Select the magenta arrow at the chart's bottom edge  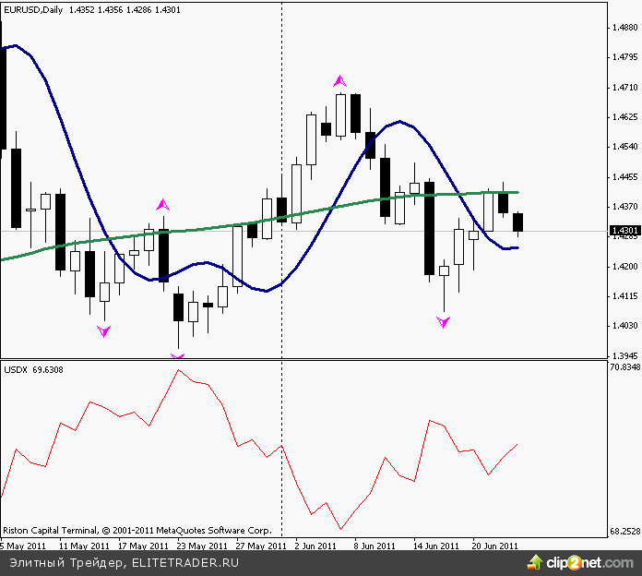click(x=178, y=354)
